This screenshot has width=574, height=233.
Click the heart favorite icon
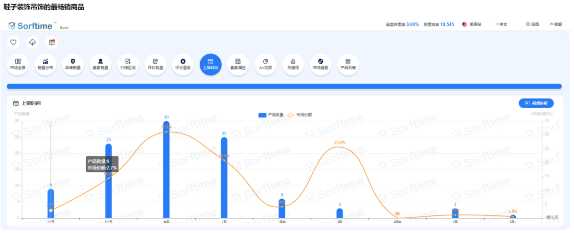[x=13, y=43]
